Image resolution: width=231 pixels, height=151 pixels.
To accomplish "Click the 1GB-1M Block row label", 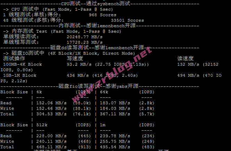I will point(20,75).
